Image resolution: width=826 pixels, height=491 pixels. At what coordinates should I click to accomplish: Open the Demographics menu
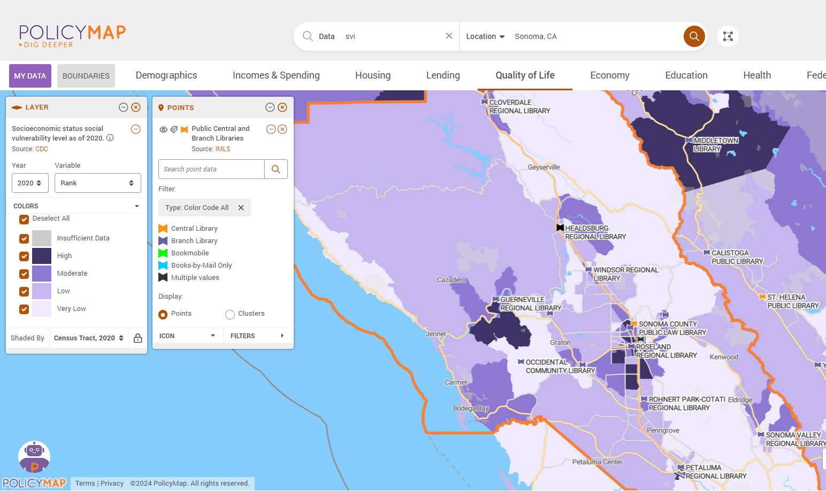coord(166,75)
